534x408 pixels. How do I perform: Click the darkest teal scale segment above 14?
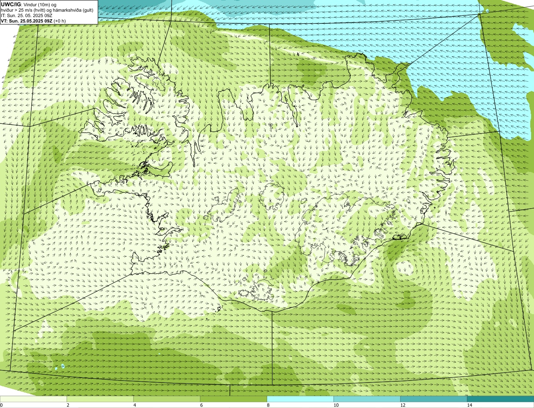click(x=501, y=399)
